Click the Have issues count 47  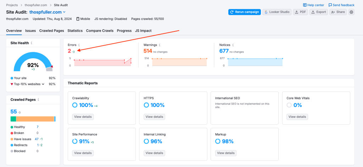tap(37, 139)
